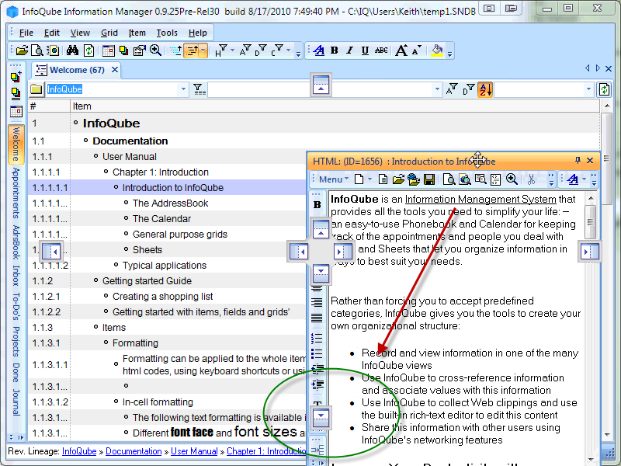Select the Welcome (67) grid tab
The width and height of the screenshot is (621, 466).
(x=77, y=70)
